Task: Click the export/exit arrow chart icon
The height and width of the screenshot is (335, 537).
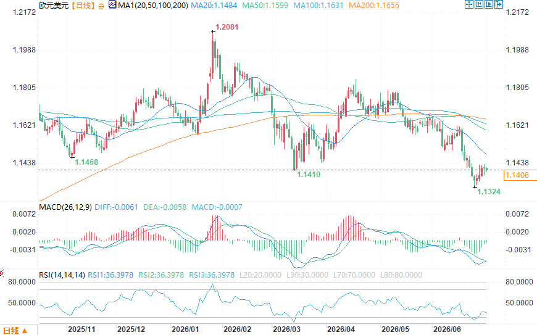Action: 499,4
